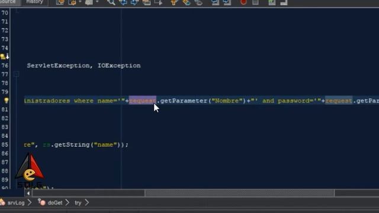
Task: Click Next Bookmark toolbar icon
Action: [x=187, y=2]
